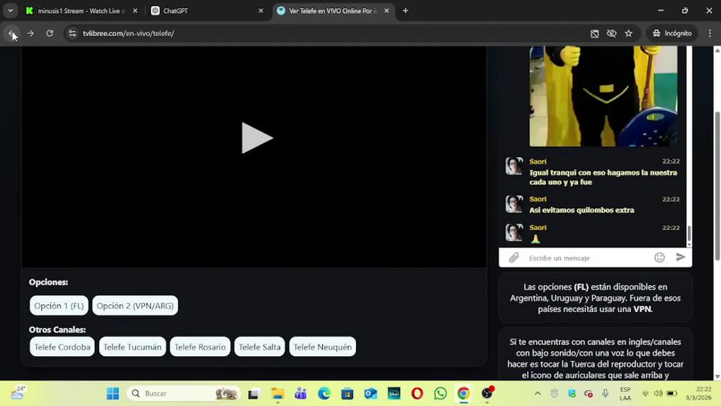Screen dimensions: 721x406
Task: Click Saori's avatar beside Igual tranqui message
Action: [514, 166]
